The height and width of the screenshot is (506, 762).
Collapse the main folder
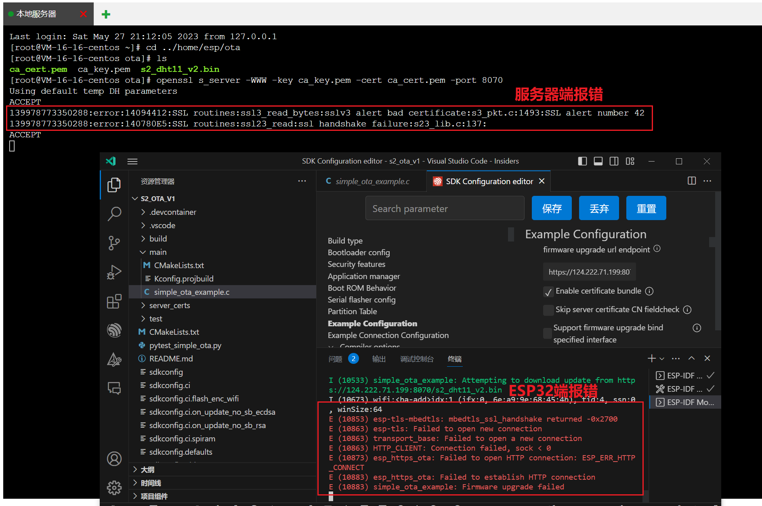point(143,252)
